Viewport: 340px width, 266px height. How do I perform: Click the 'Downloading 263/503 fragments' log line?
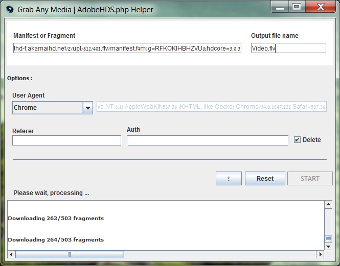pyautogui.click(x=56, y=218)
